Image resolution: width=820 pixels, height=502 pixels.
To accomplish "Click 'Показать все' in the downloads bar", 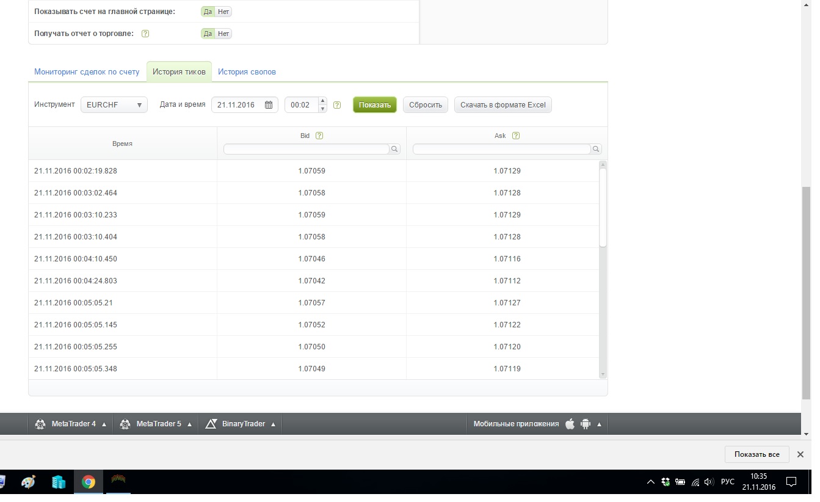I will click(757, 454).
